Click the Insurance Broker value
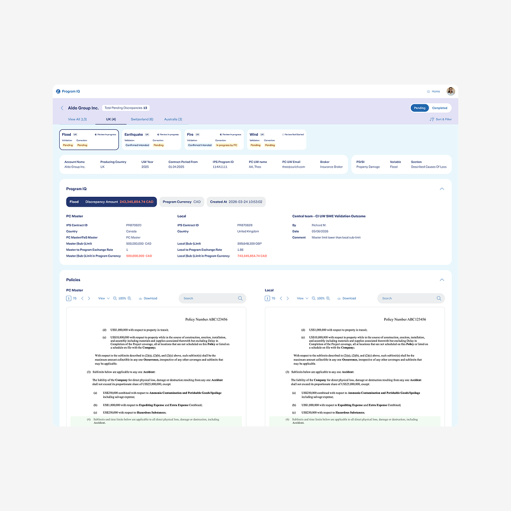Screen dimensions: 511x511 click(332, 167)
